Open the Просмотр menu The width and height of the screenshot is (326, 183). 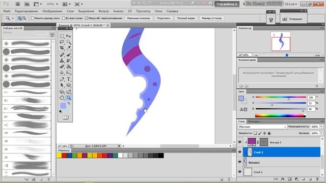(x=143, y=11)
